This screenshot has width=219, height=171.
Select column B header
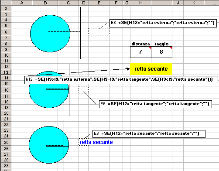tap(45, 3)
